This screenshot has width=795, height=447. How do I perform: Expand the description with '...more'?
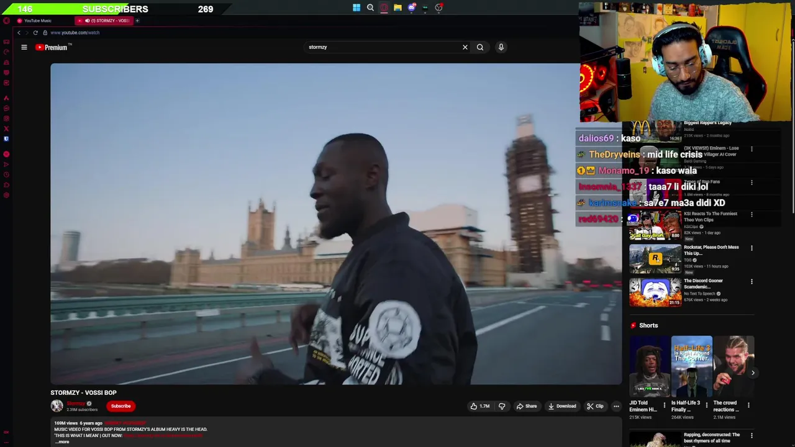62,441
